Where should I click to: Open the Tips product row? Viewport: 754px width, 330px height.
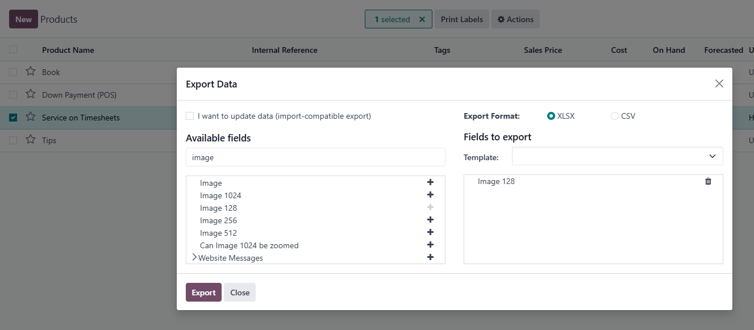coord(49,140)
